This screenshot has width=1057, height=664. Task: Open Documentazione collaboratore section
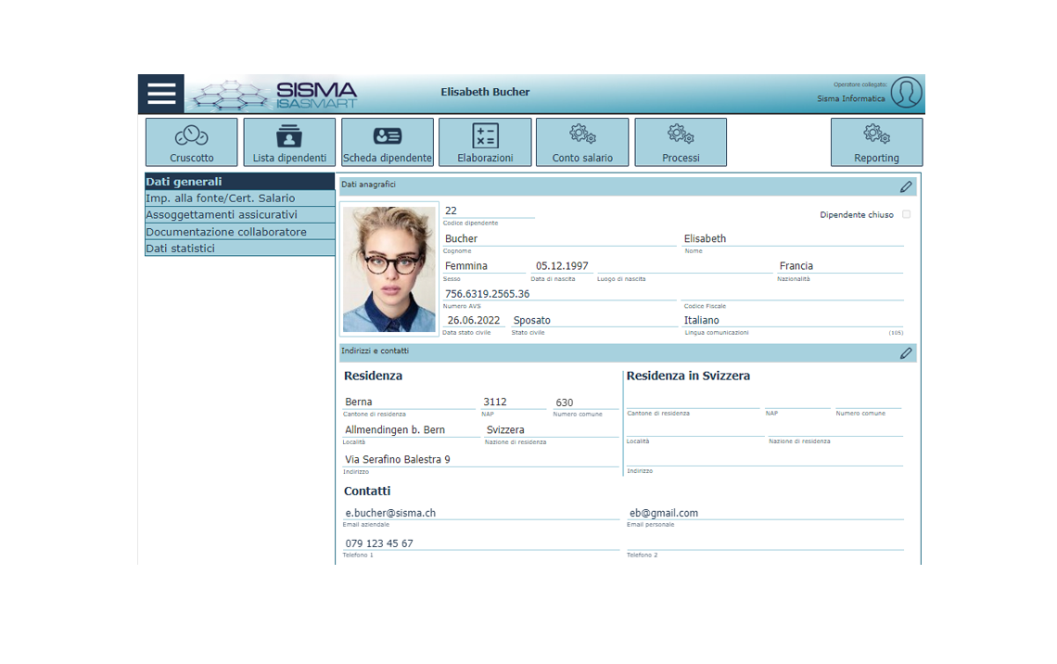[x=239, y=232]
